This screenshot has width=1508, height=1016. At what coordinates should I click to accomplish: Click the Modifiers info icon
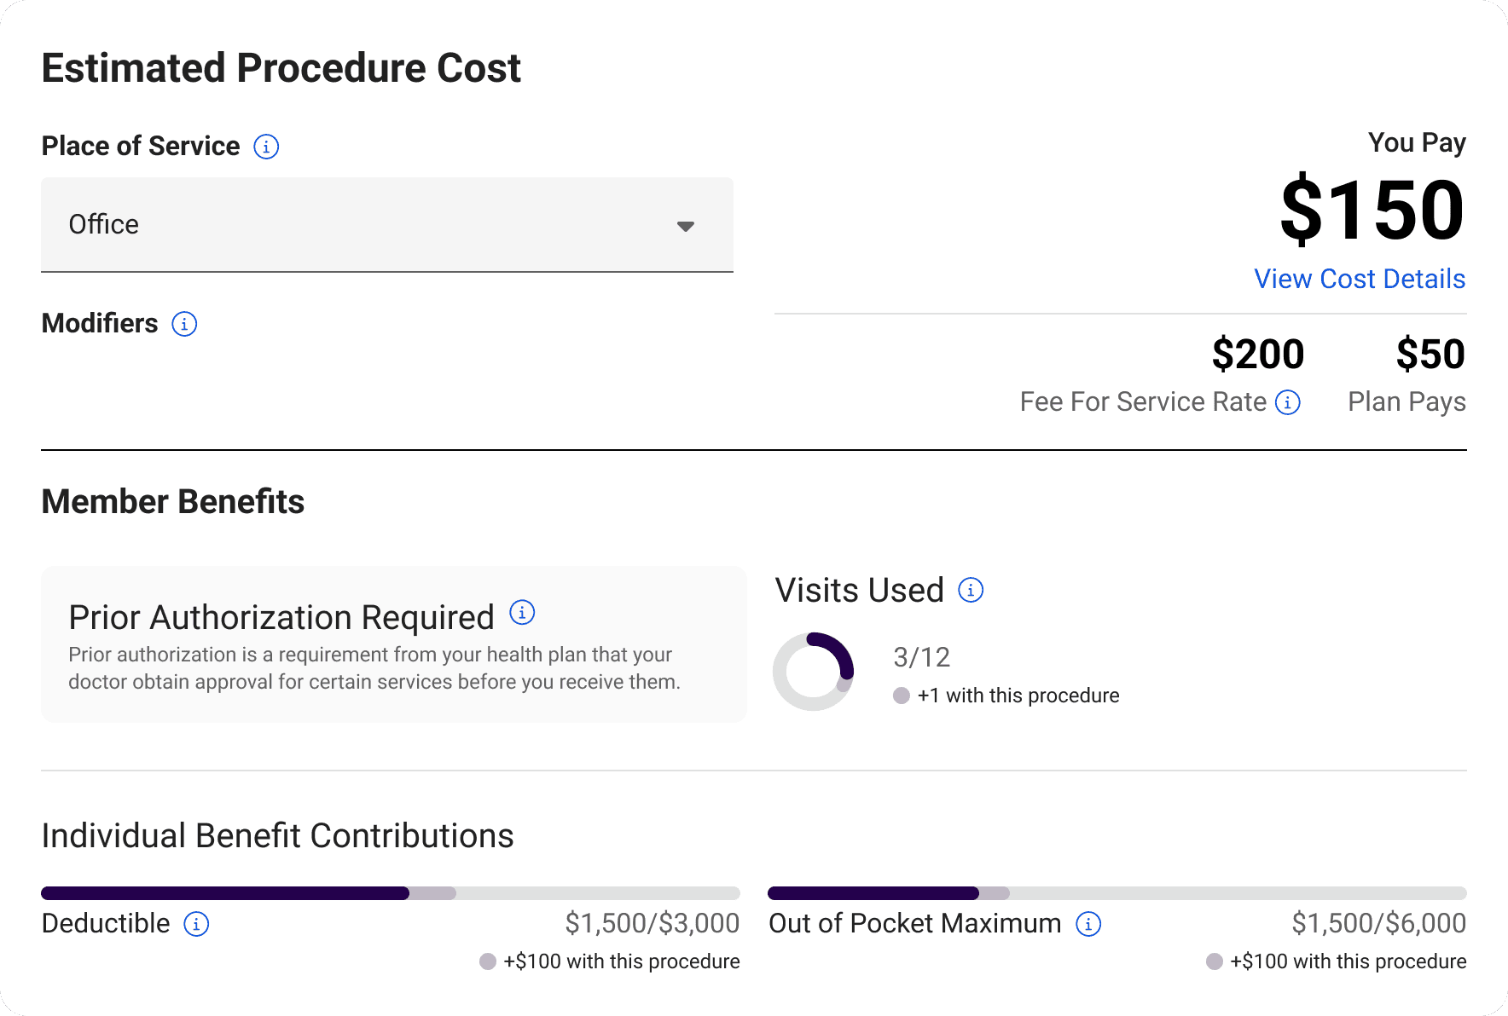pyautogui.click(x=184, y=324)
